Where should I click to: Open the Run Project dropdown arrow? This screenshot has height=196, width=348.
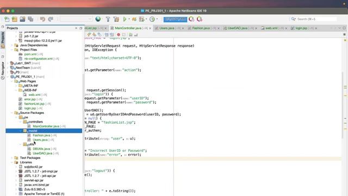129,19
